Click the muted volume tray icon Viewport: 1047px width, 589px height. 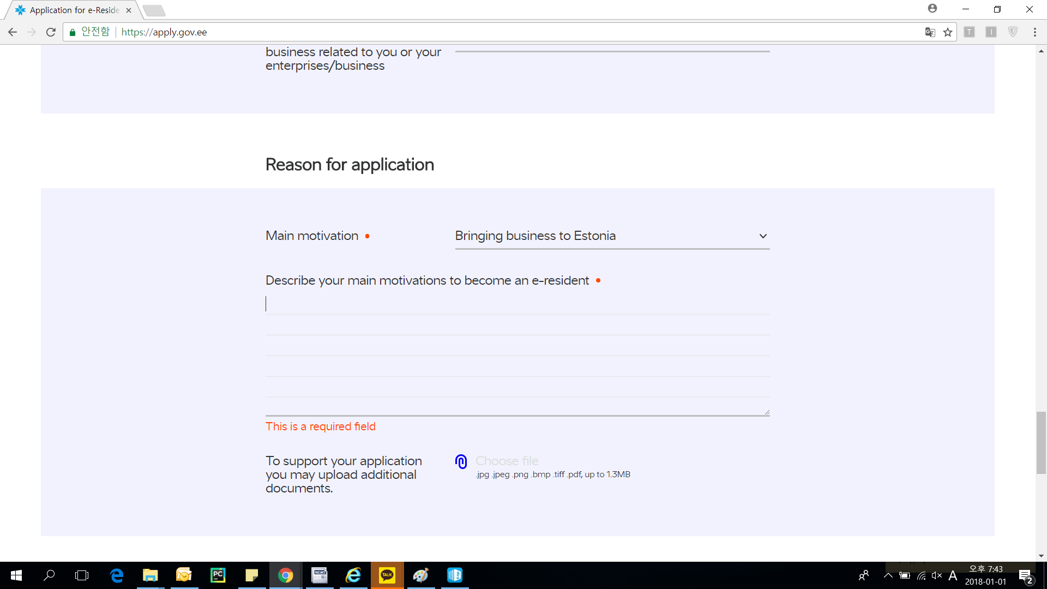937,575
